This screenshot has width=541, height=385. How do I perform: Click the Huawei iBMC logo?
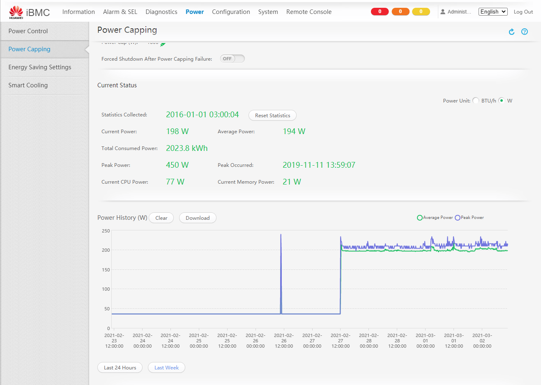(30, 12)
